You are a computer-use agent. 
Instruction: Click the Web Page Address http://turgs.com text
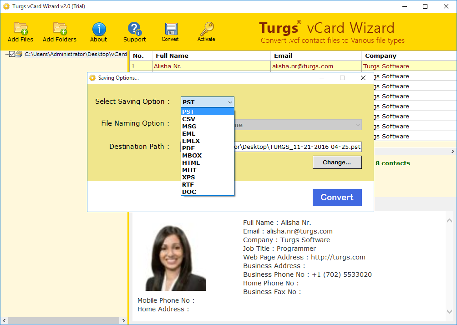tap(304, 257)
